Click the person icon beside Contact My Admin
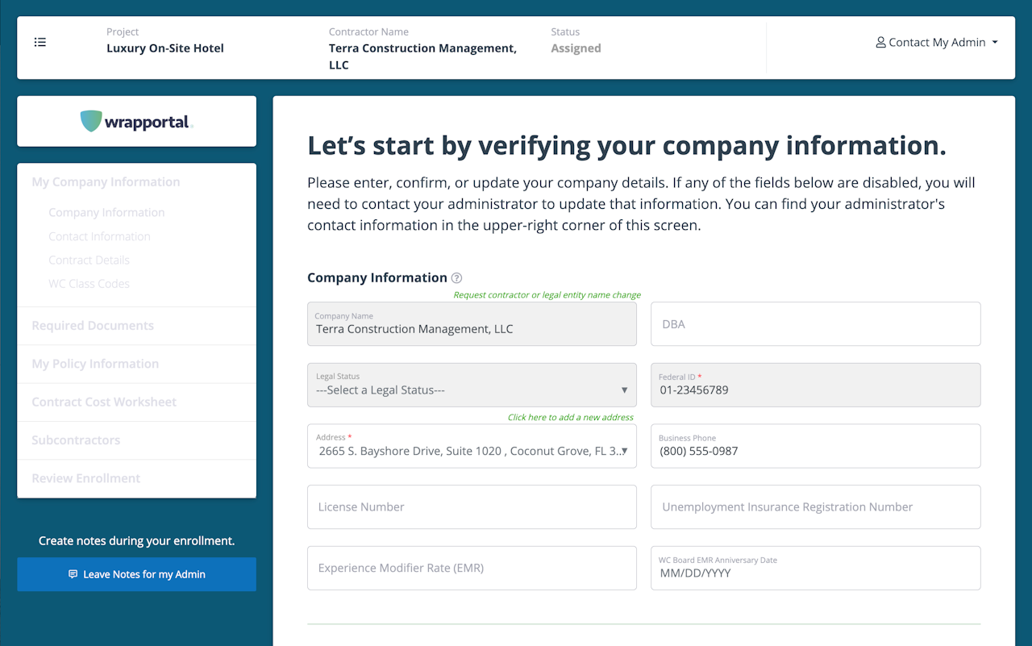 880,43
